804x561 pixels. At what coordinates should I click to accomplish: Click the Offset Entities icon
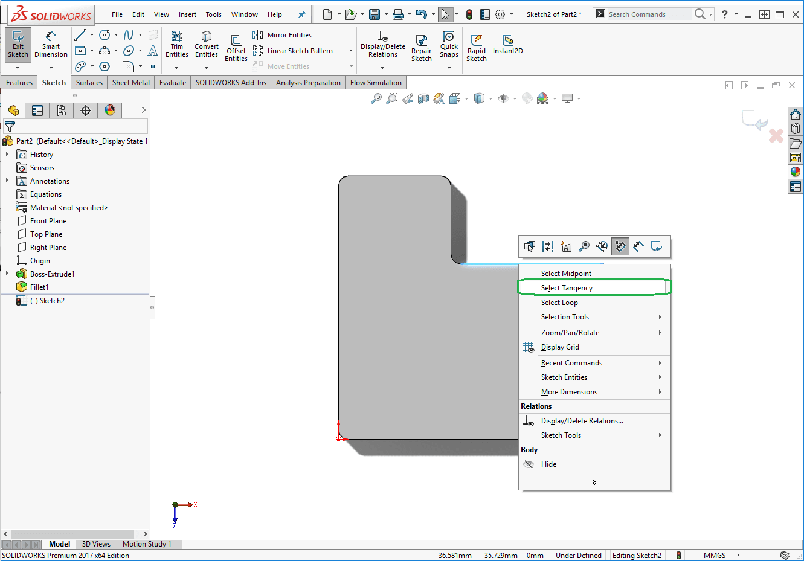click(x=236, y=48)
